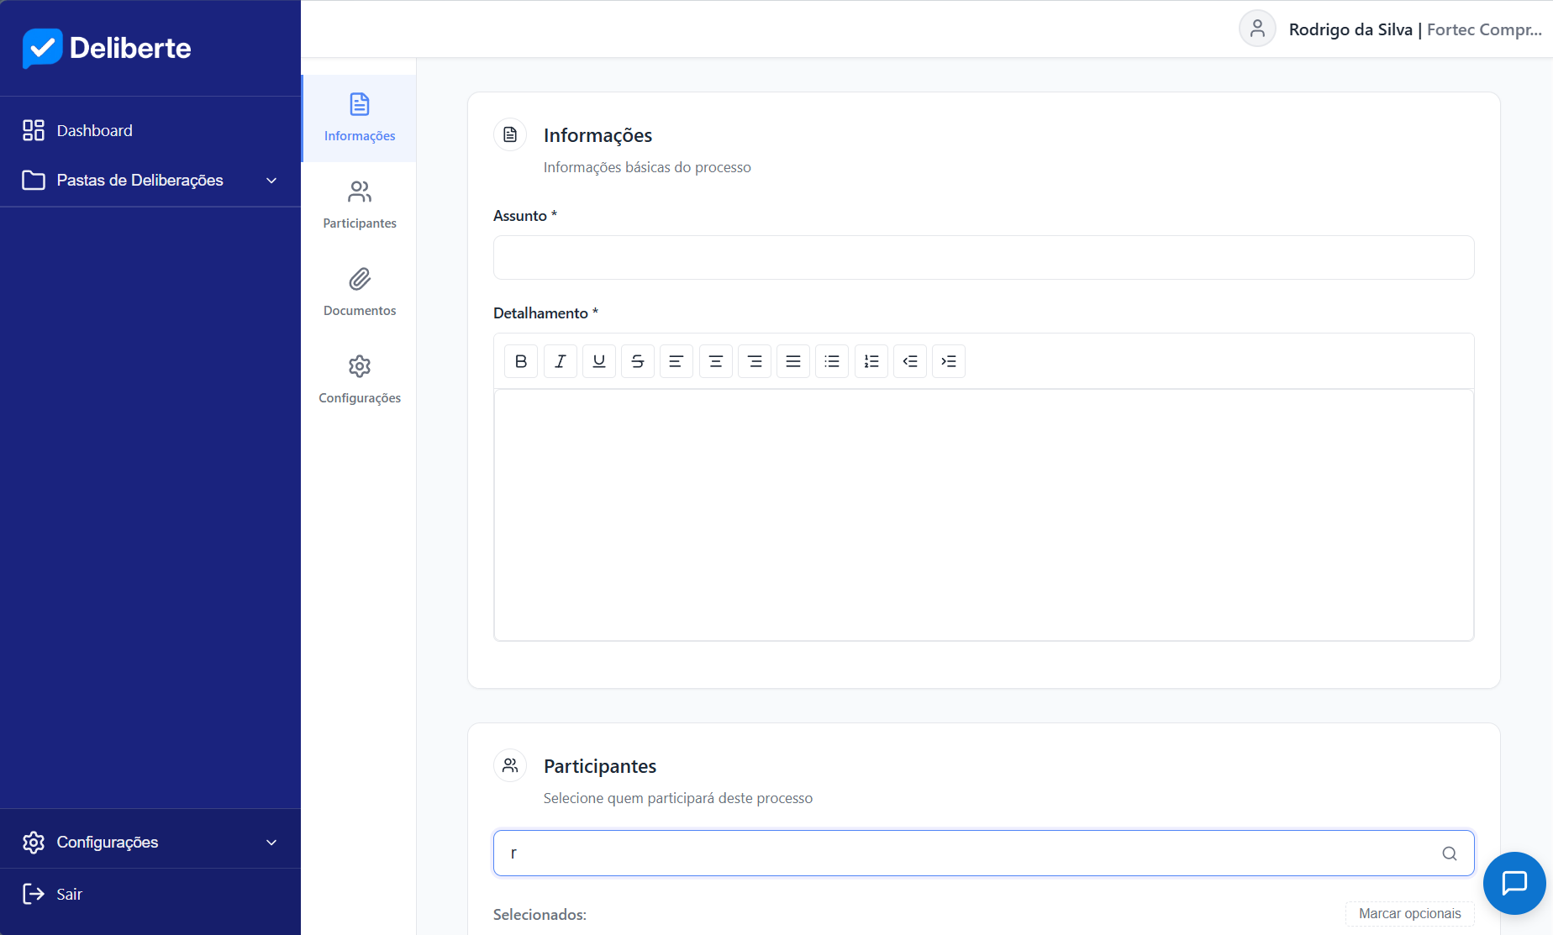
Task: Justify the text alignment
Action: [793, 361]
